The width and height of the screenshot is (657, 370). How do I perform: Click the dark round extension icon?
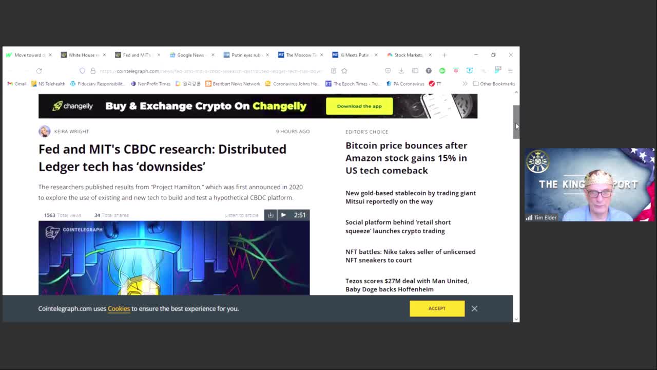(x=429, y=71)
